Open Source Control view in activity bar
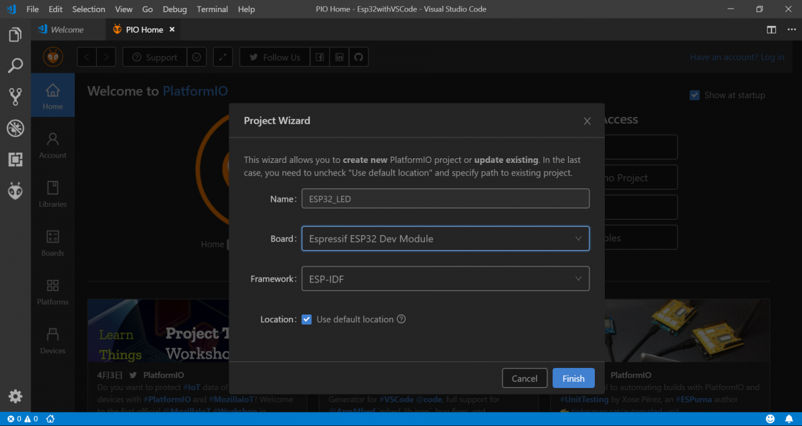 click(15, 97)
